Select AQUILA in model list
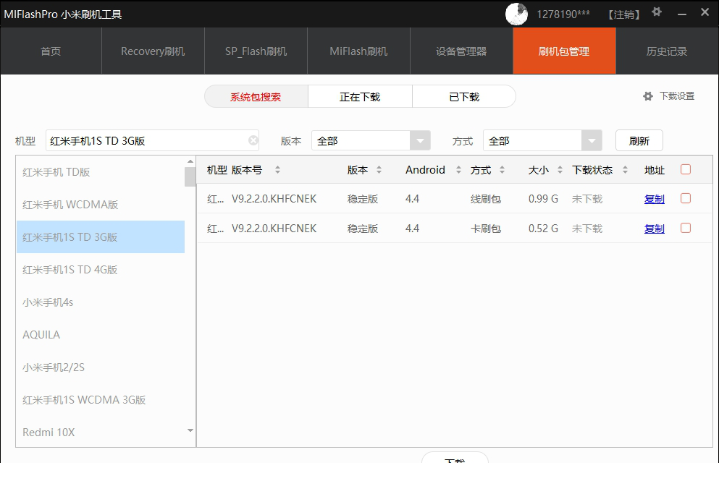Viewport: 719px width, 481px height. click(101, 334)
